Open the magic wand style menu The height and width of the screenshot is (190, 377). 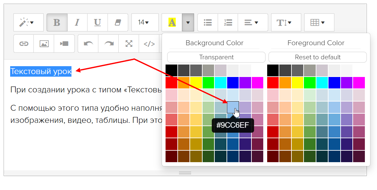[28, 23]
